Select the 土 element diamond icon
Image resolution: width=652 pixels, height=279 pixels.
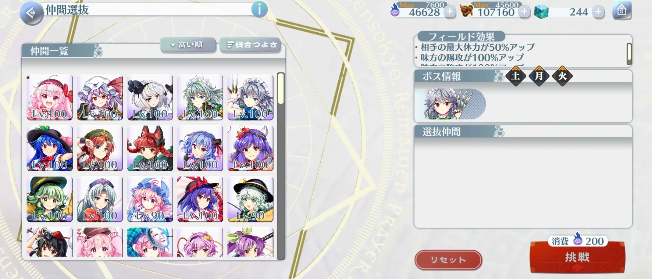coord(516,76)
